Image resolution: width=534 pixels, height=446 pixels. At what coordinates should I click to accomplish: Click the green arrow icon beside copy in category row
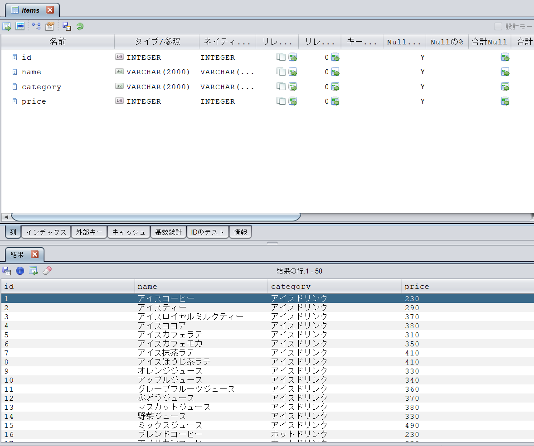[x=292, y=87]
